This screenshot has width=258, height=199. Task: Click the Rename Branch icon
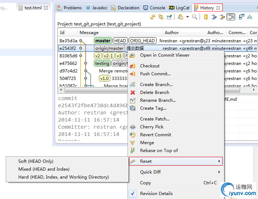click(x=133, y=100)
